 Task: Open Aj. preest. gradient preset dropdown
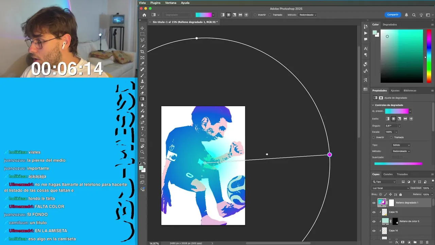point(410,111)
